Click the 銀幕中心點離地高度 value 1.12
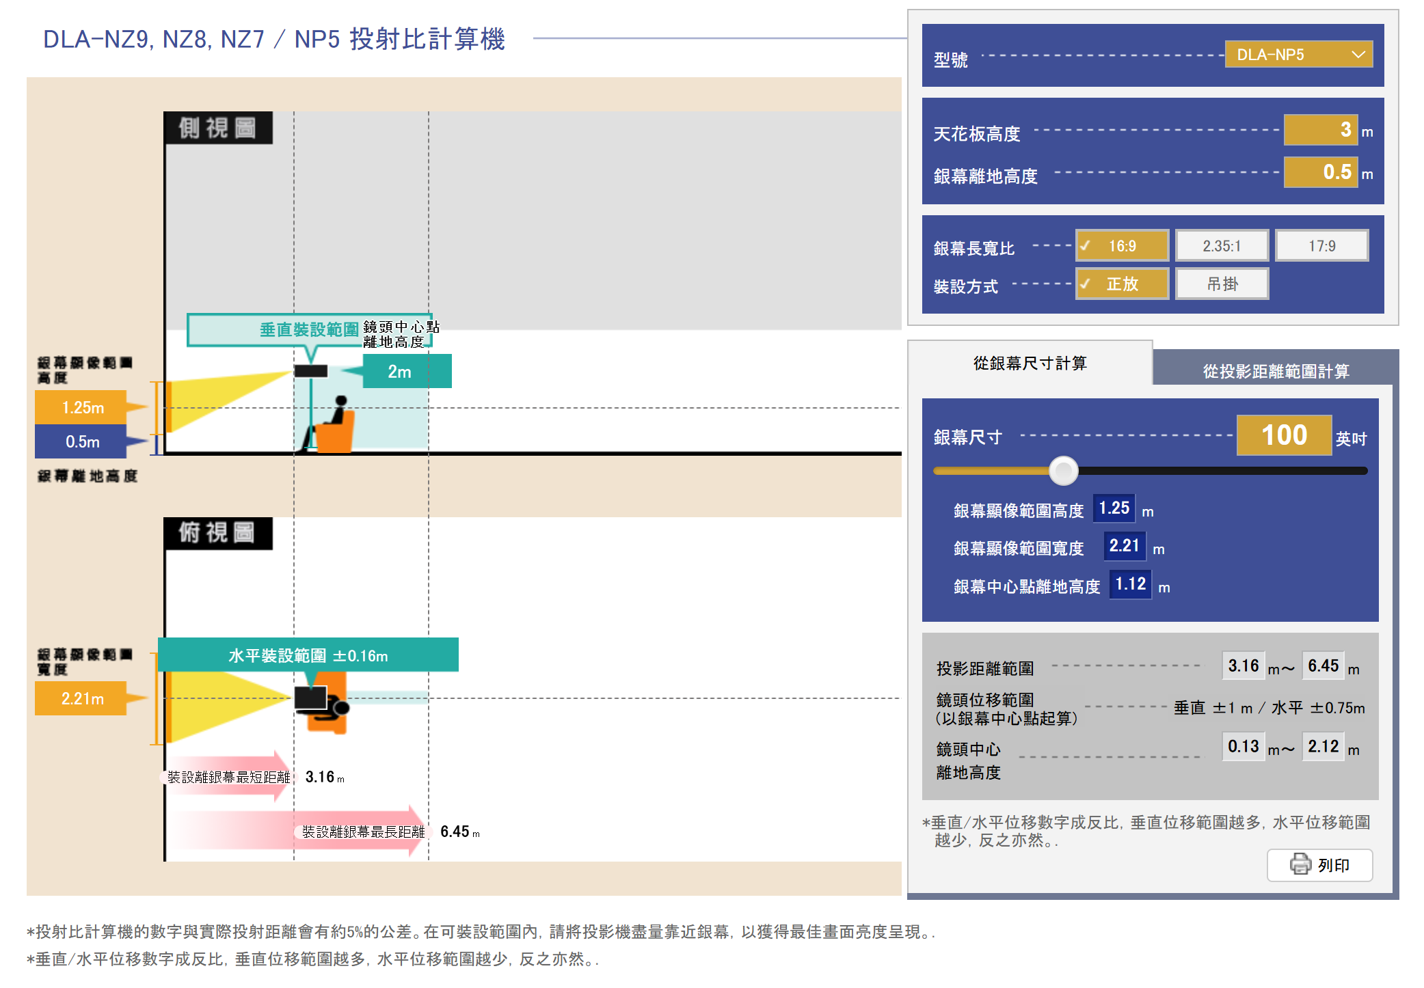This screenshot has width=1424, height=988. click(x=1130, y=584)
